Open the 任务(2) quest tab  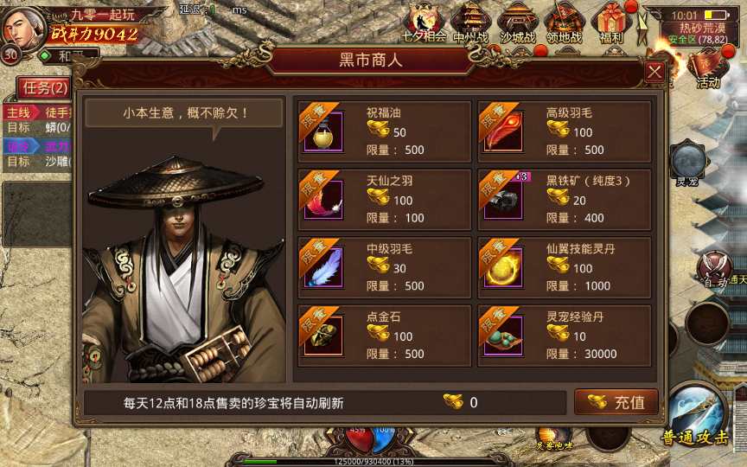(x=44, y=87)
